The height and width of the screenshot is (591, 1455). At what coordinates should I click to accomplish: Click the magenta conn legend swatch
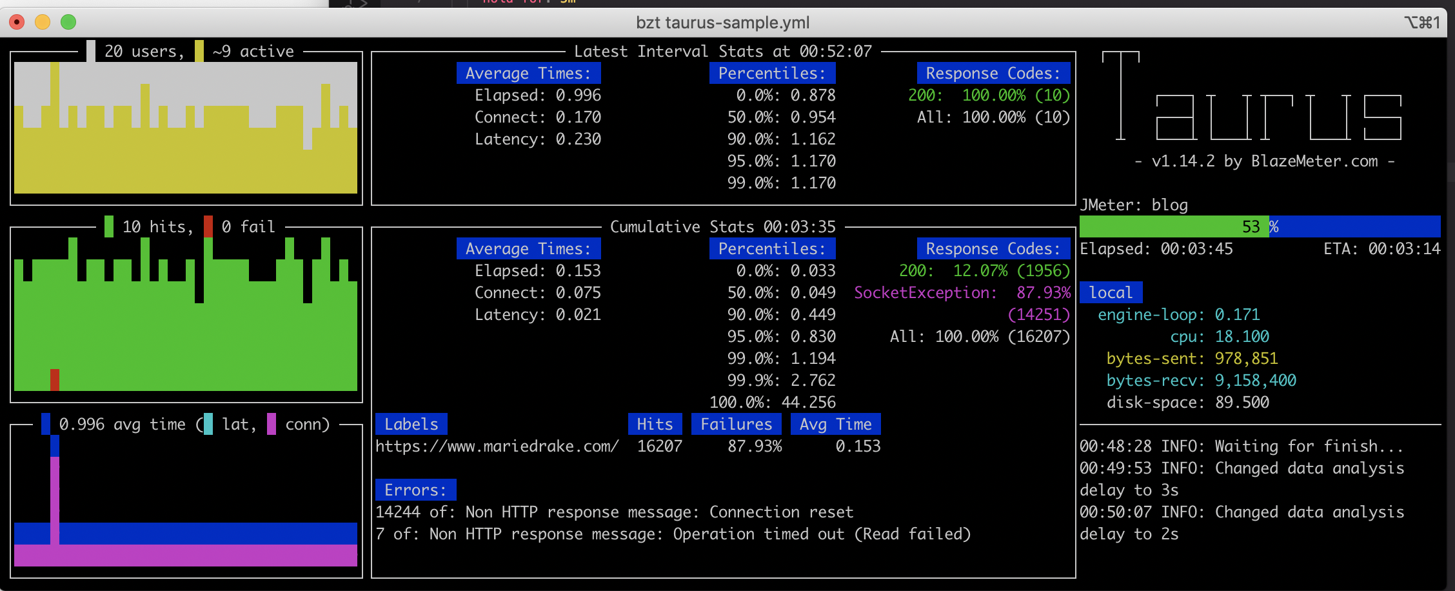(x=272, y=424)
